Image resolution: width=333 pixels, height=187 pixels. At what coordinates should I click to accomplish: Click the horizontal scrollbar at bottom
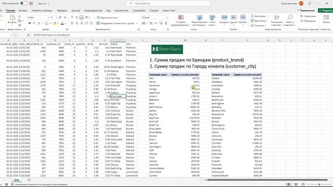267,180
